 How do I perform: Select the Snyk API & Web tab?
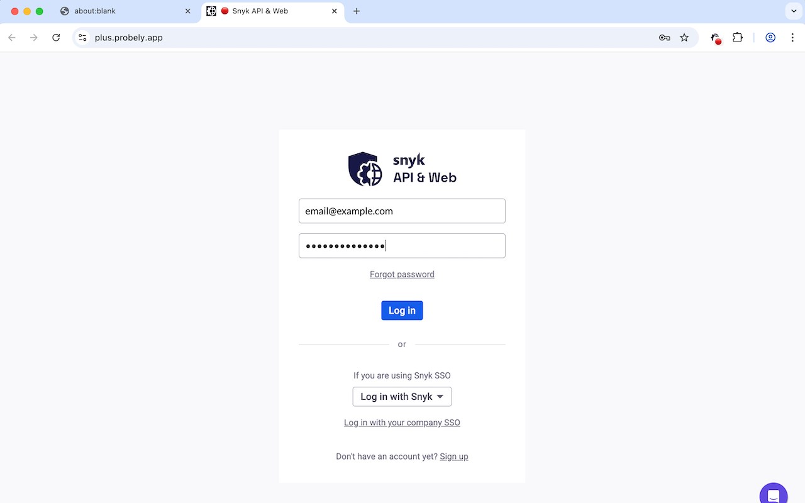(272, 11)
